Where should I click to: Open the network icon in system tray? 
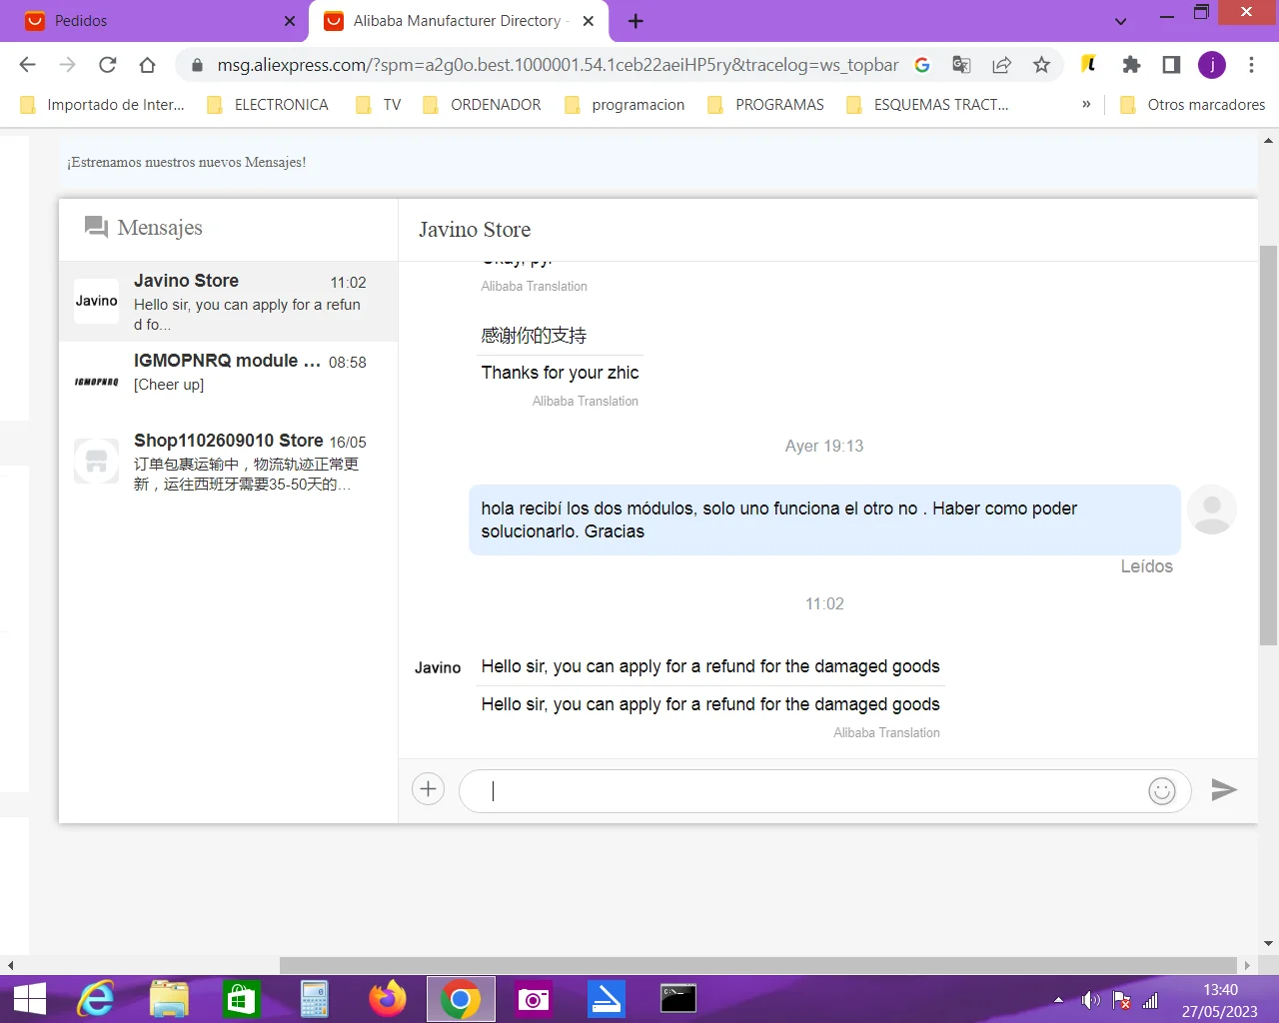(1150, 1000)
